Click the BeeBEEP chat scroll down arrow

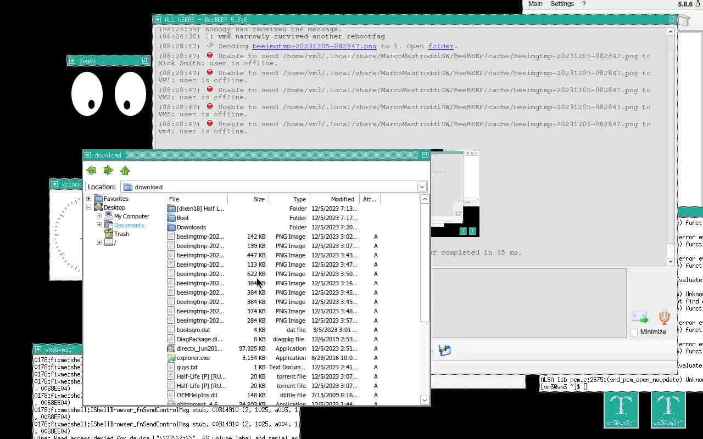coord(671,262)
